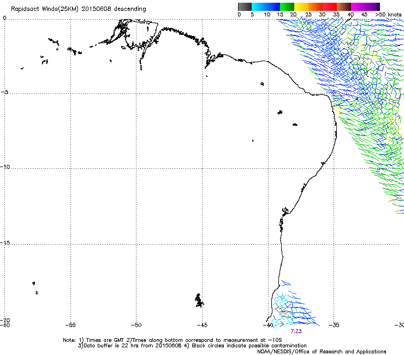Click the gray 0-5 knots legend swatch
The width and height of the screenshot is (404, 355).
pyautogui.click(x=245, y=7)
